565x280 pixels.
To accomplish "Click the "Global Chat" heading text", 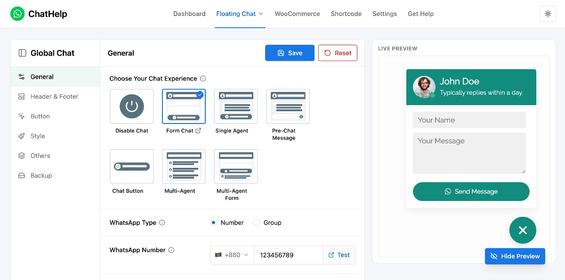I will coord(53,53).
